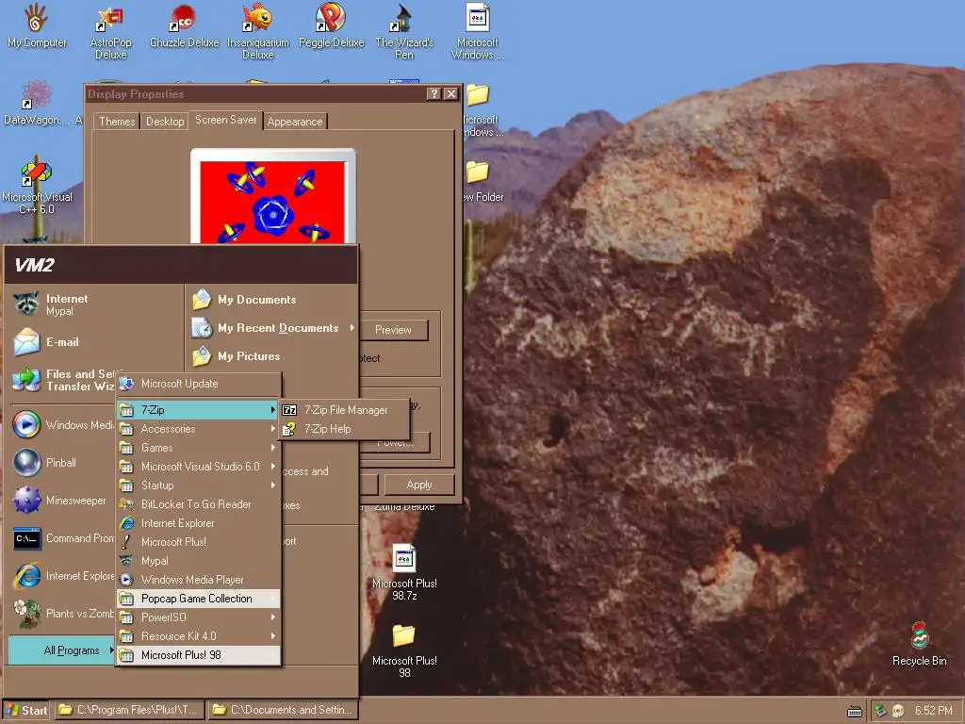The width and height of the screenshot is (965, 724).
Task: Open Microsoft Plus! 98 programs entry
Action: pyautogui.click(x=198, y=655)
